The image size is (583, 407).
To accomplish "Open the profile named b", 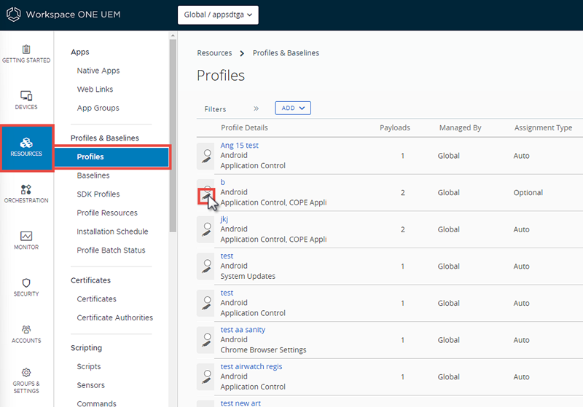I will 223,182.
